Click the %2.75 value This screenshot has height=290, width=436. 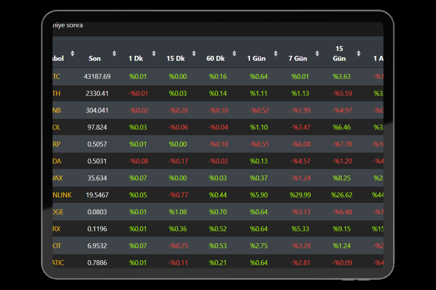pos(259,246)
